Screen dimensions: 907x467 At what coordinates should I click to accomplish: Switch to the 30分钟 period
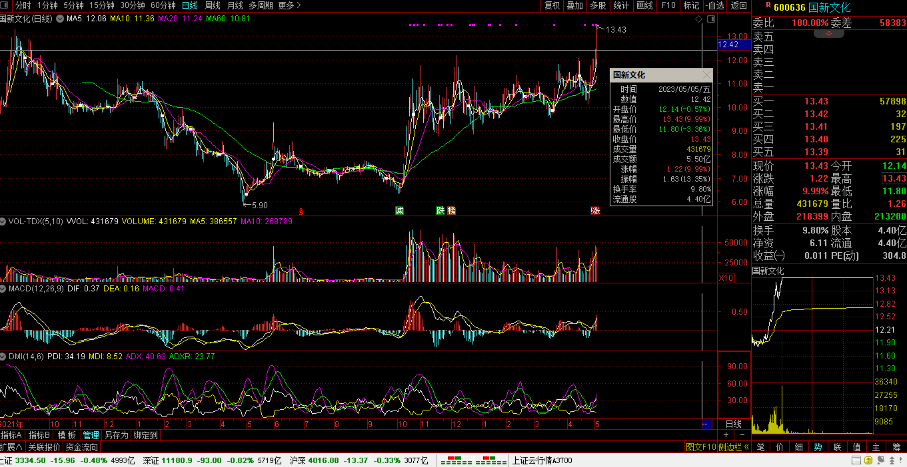click(x=133, y=5)
